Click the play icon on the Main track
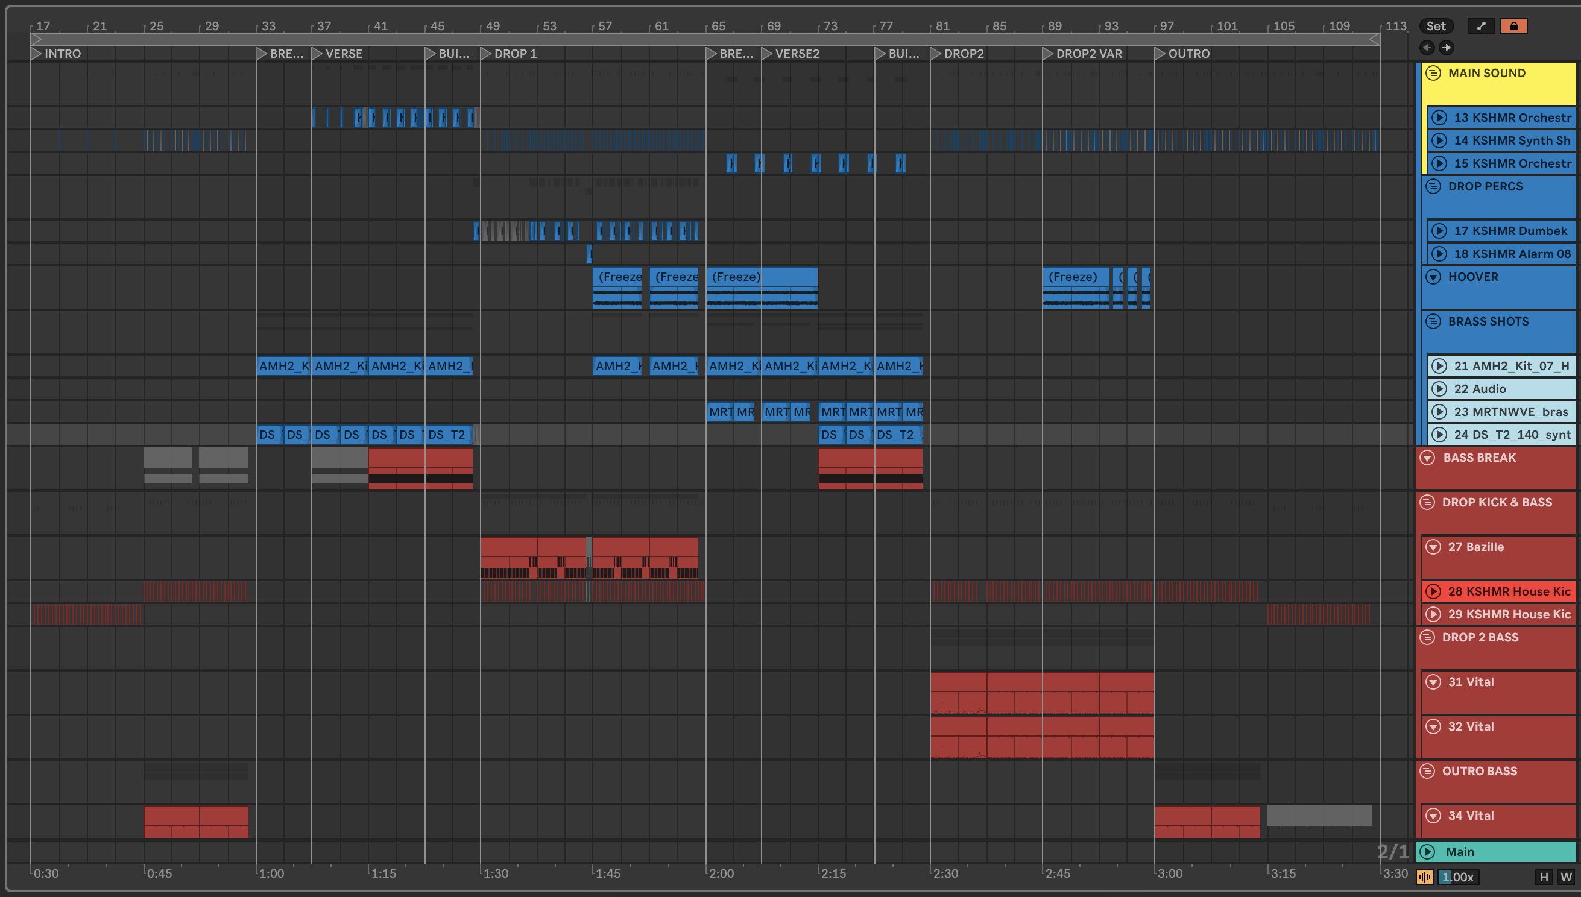This screenshot has height=897, width=1581. 1428,851
